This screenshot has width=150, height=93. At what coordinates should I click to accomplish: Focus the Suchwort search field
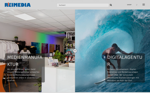[x=83, y=5]
